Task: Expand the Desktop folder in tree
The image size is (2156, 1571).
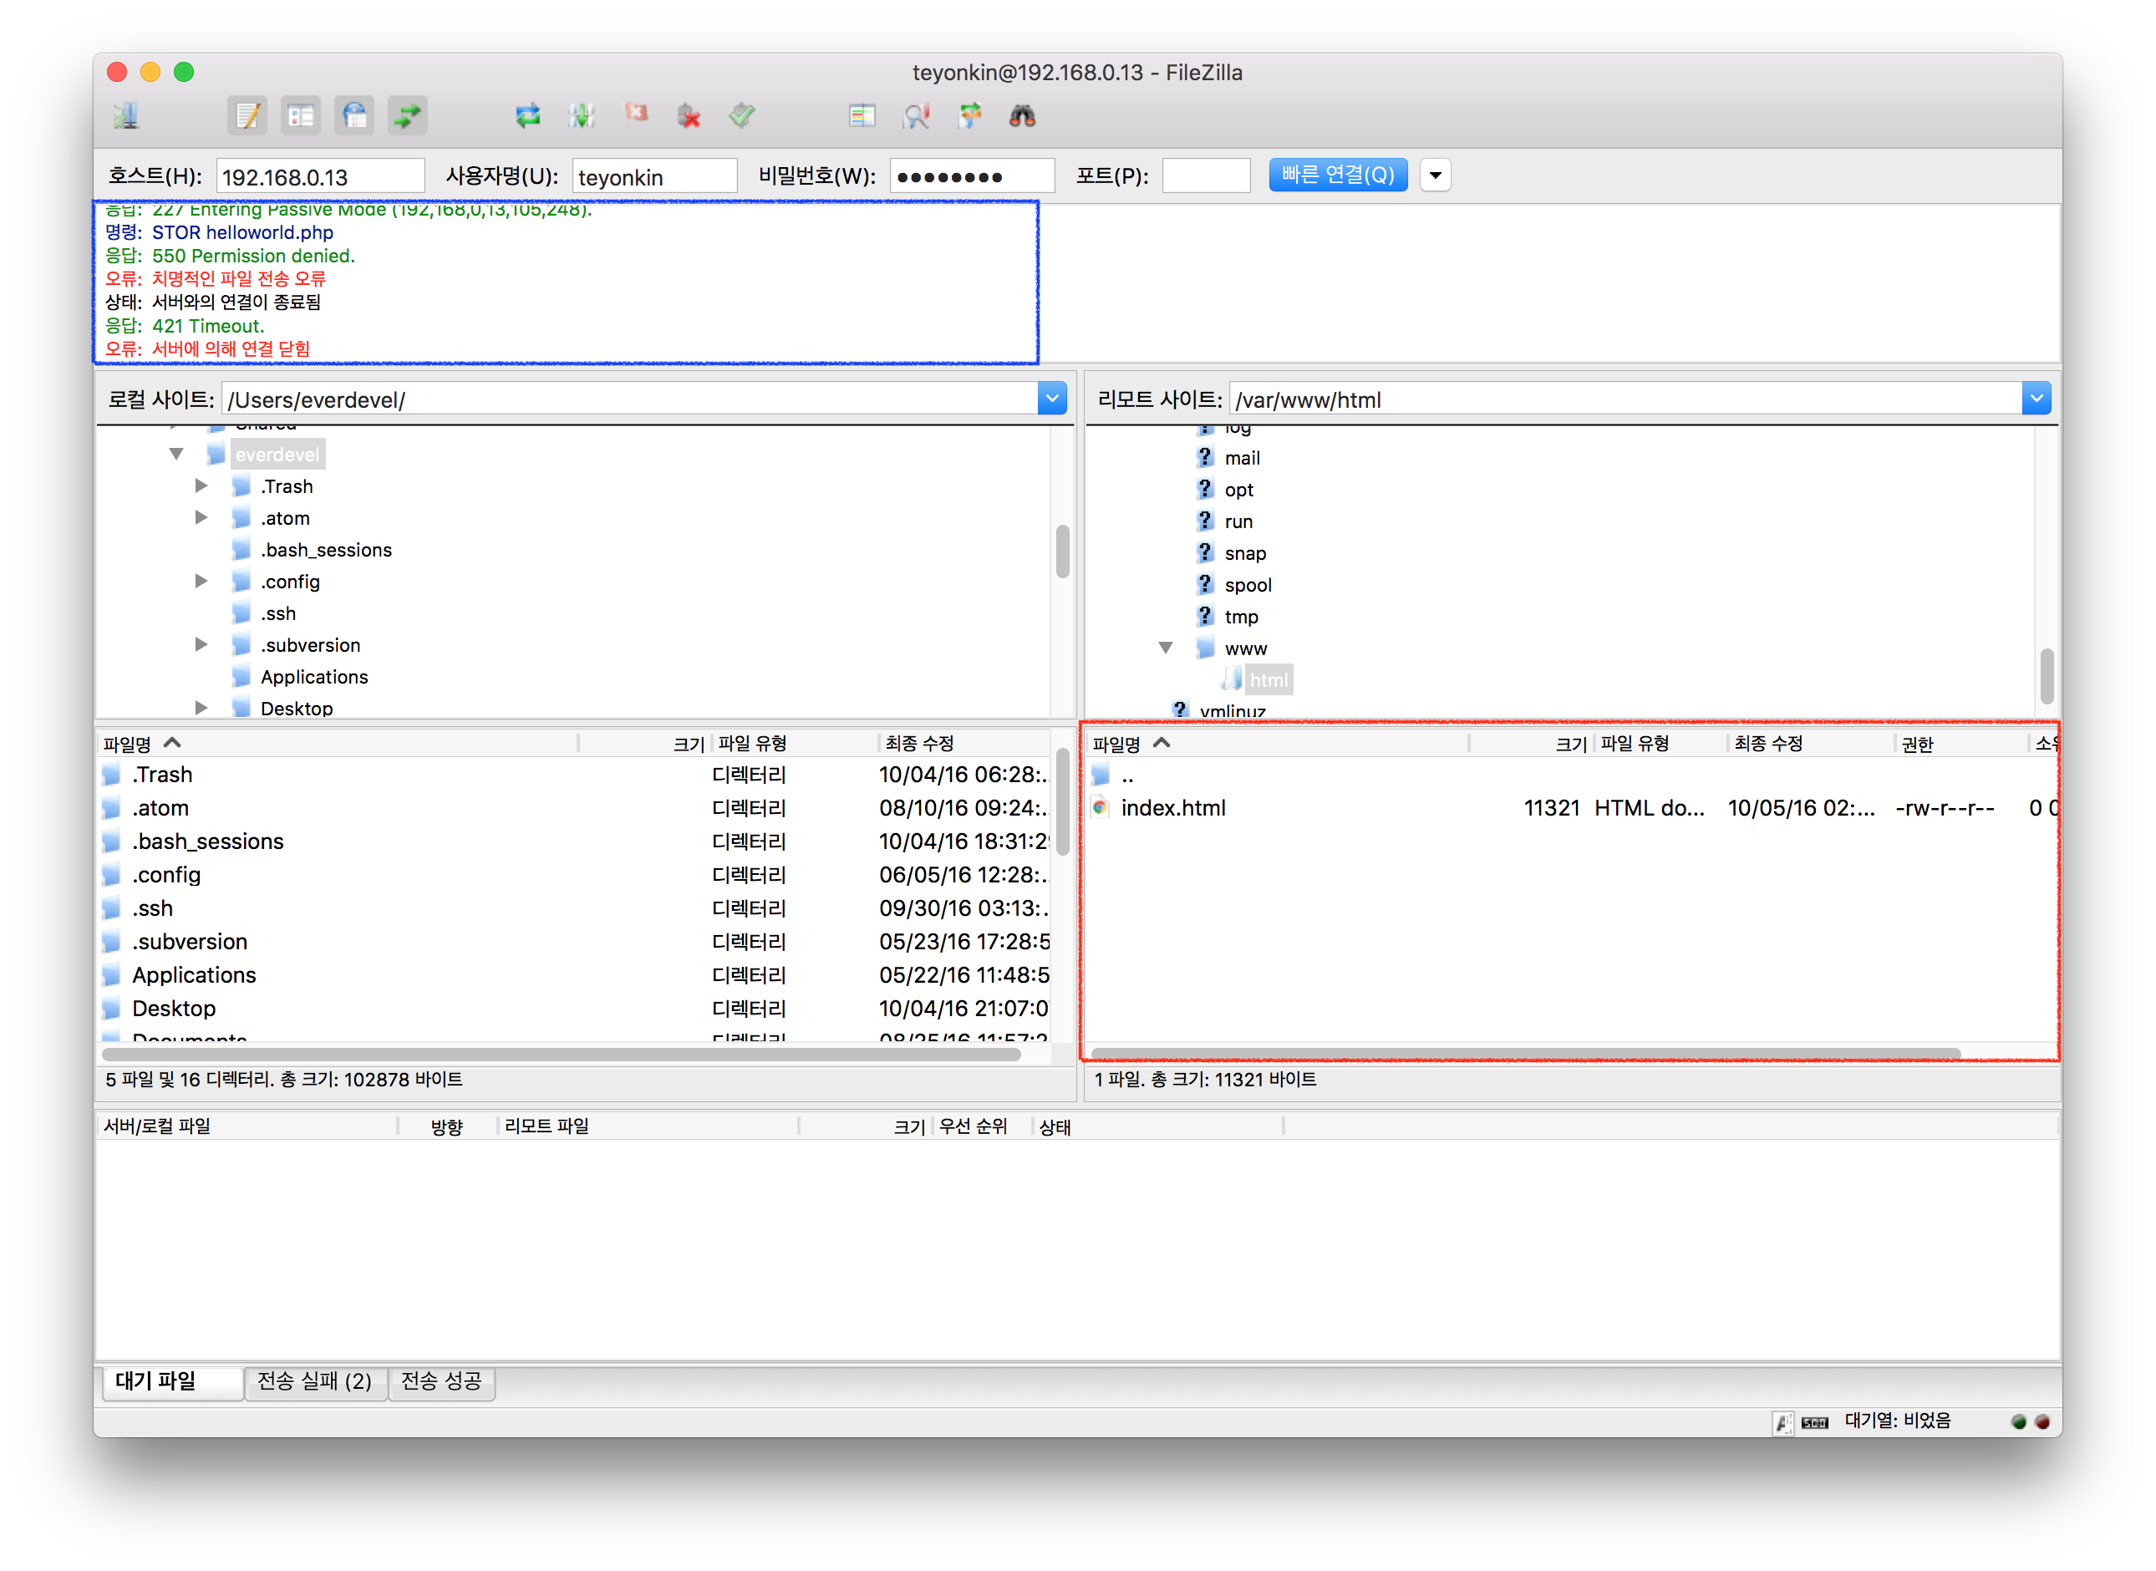Action: [201, 708]
